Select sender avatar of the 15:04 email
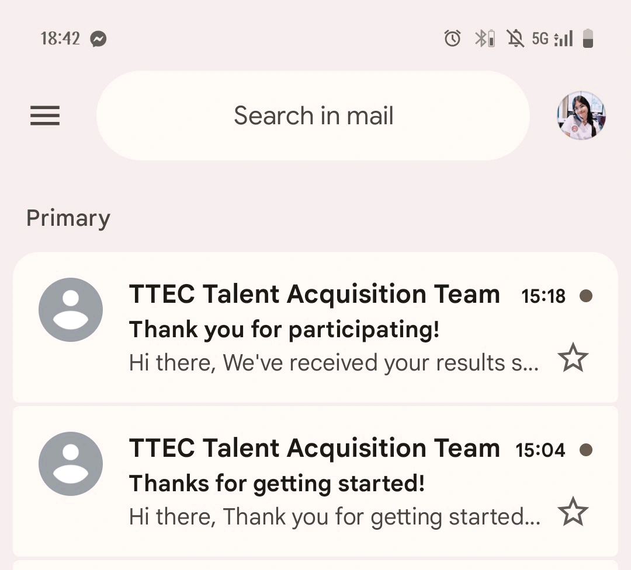The image size is (631, 570). pyautogui.click(x=71, y=463)
